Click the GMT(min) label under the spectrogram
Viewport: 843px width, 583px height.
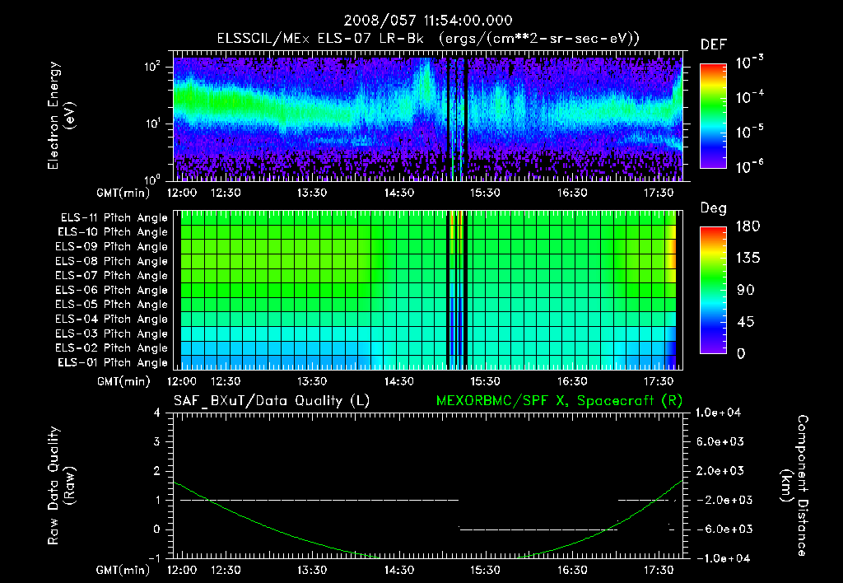[x=123, y=193]
